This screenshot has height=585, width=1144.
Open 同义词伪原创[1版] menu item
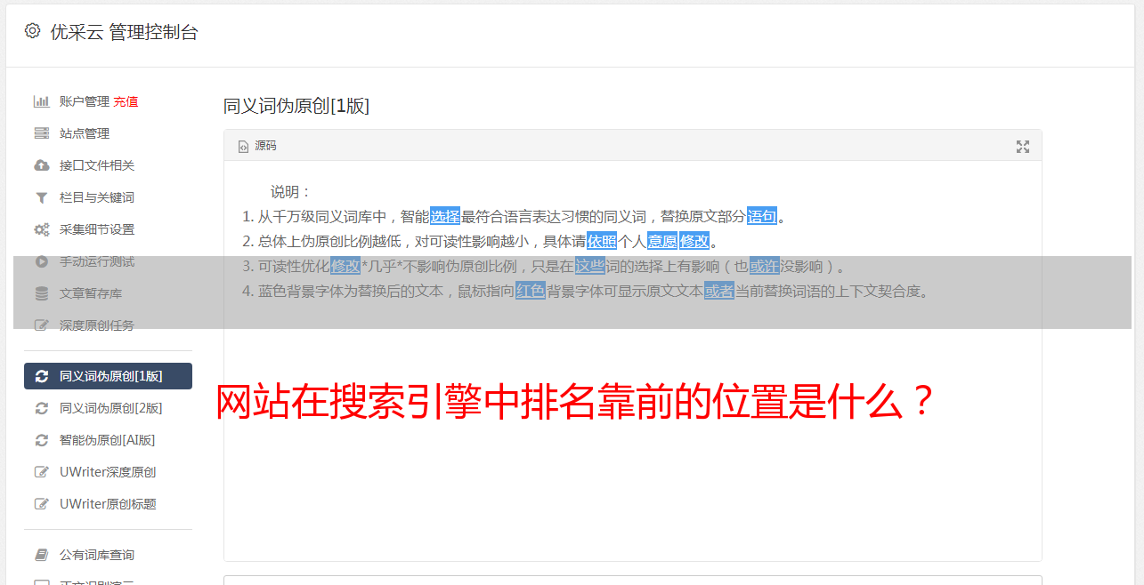pos(108,376)
